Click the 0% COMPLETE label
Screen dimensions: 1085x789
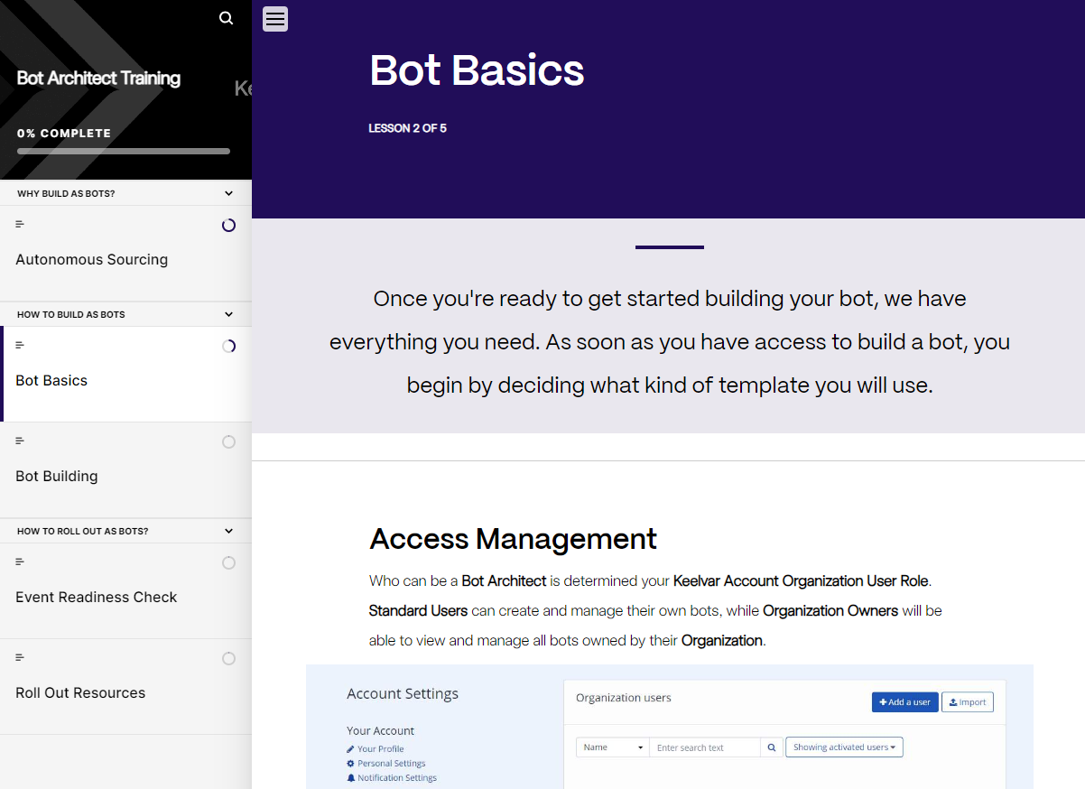(64, 134)
